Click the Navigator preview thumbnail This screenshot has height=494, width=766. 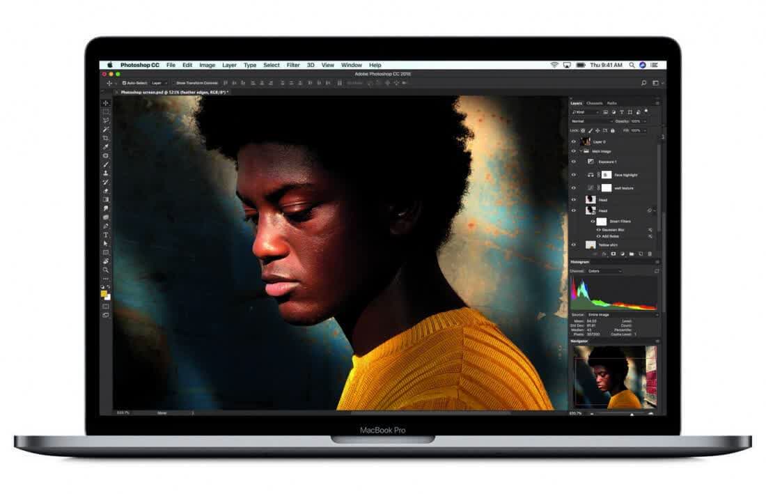(x=615, y=377)
